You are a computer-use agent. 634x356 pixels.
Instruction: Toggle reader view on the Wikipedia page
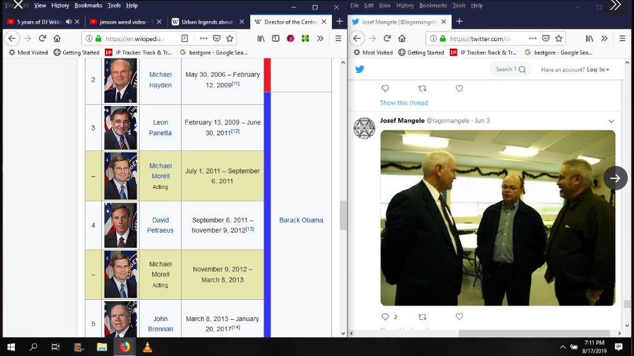[185, 39]
